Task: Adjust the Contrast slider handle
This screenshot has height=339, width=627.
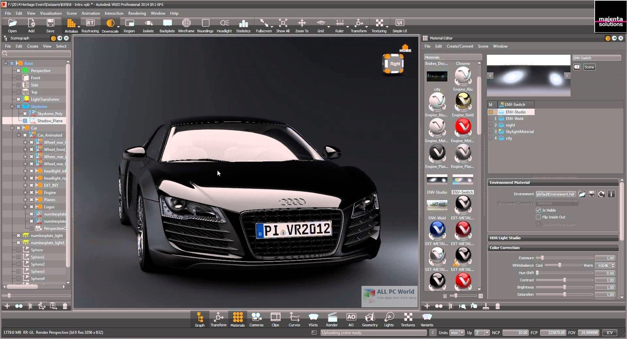Action: (x=564, y=280)
